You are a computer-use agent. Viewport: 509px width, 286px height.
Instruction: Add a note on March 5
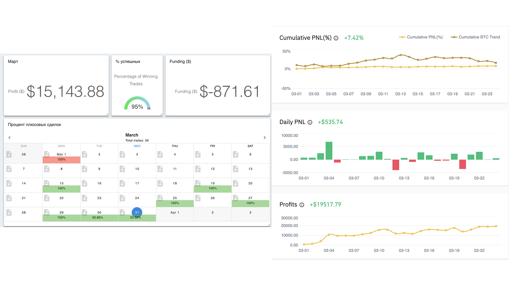coord(198,154)
